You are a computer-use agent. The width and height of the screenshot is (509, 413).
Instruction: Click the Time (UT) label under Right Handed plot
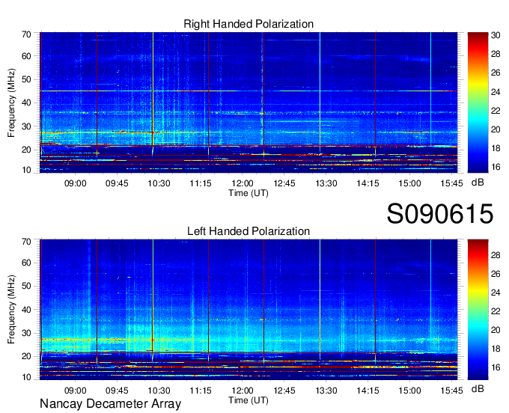click(x=249, y=193)
